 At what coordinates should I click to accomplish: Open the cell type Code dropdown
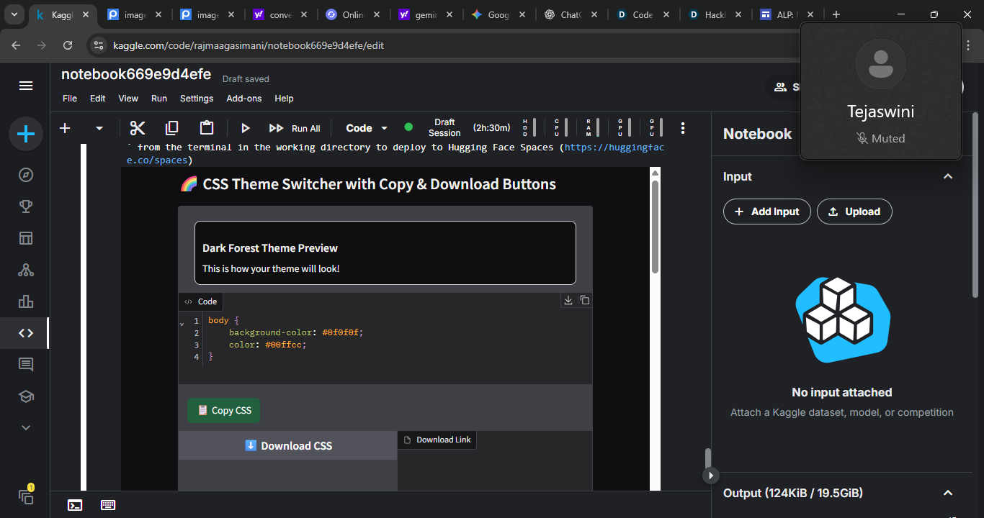[367, 128]
